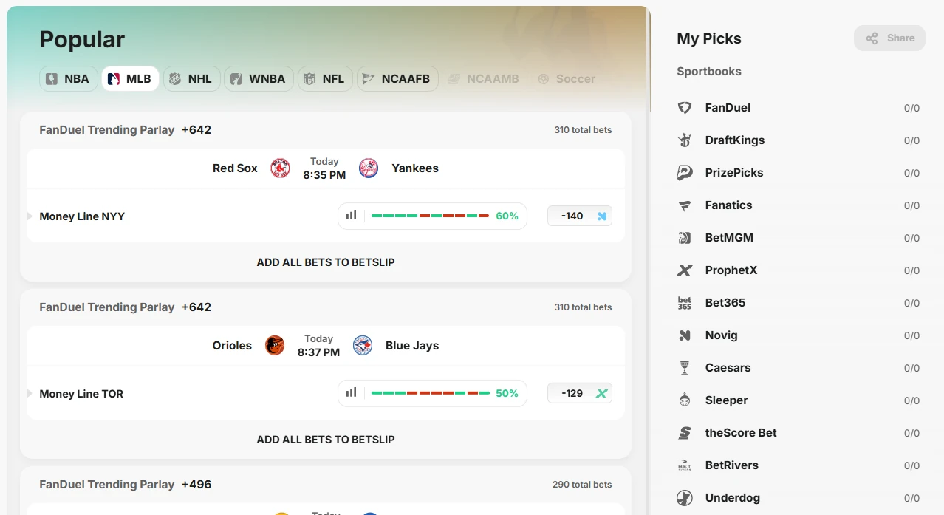Open DraftKings sportsbook row label
The image size is (944, 515).
tap(735, 140)
